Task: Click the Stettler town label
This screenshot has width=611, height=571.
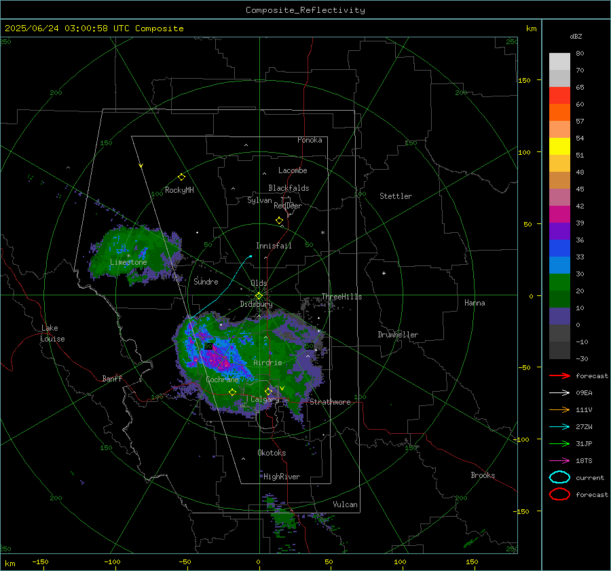Action: pyautogui.click(x=396, y=196)
